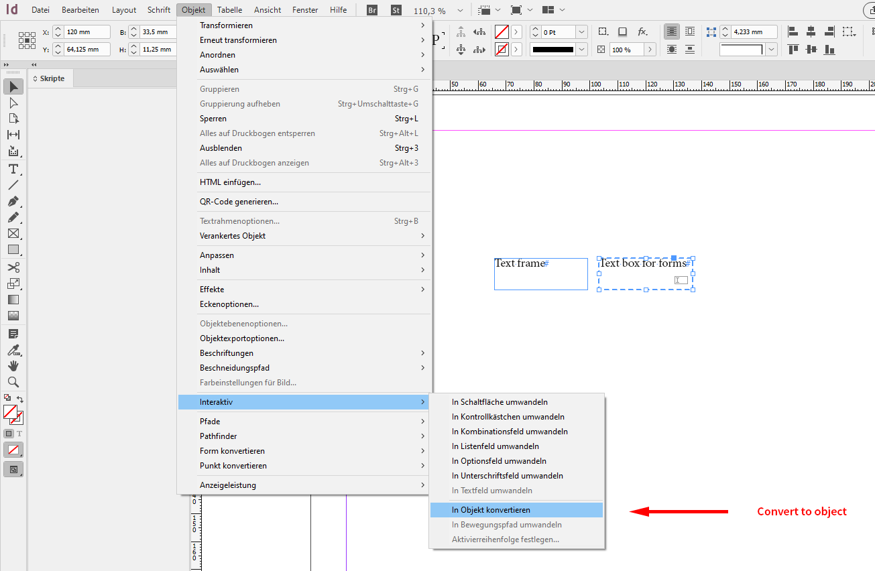Pick the Scissors tool
The width and height of the screenshot is (875, 571).
[13, 267]
